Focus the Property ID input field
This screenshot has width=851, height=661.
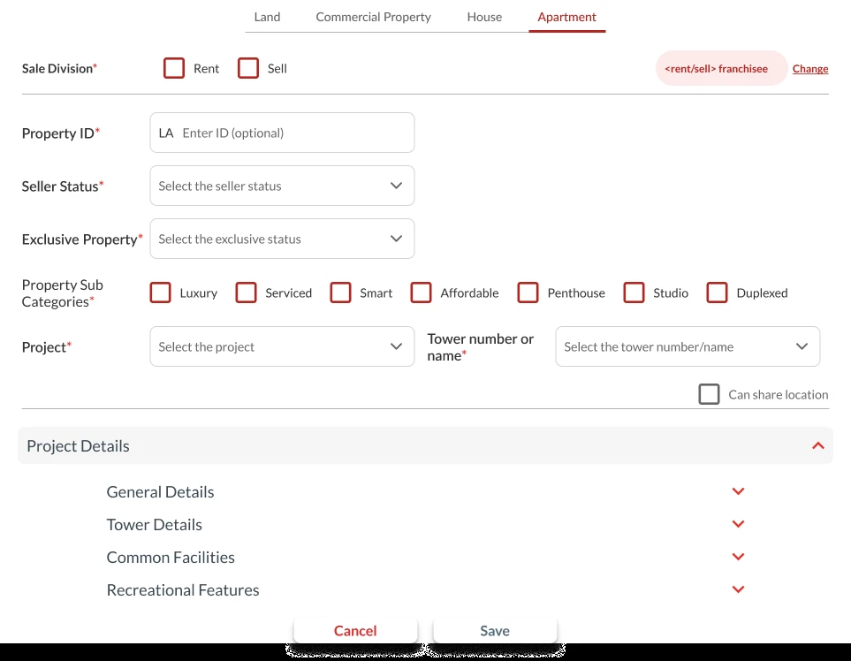point(282,133)
